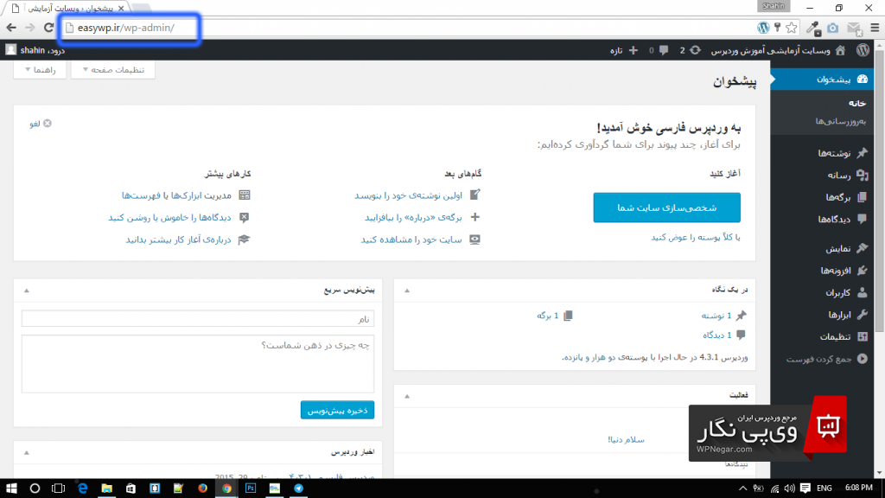Click the mail extension icon
This screenshot has width=885, height=498.
pos(854,29)
